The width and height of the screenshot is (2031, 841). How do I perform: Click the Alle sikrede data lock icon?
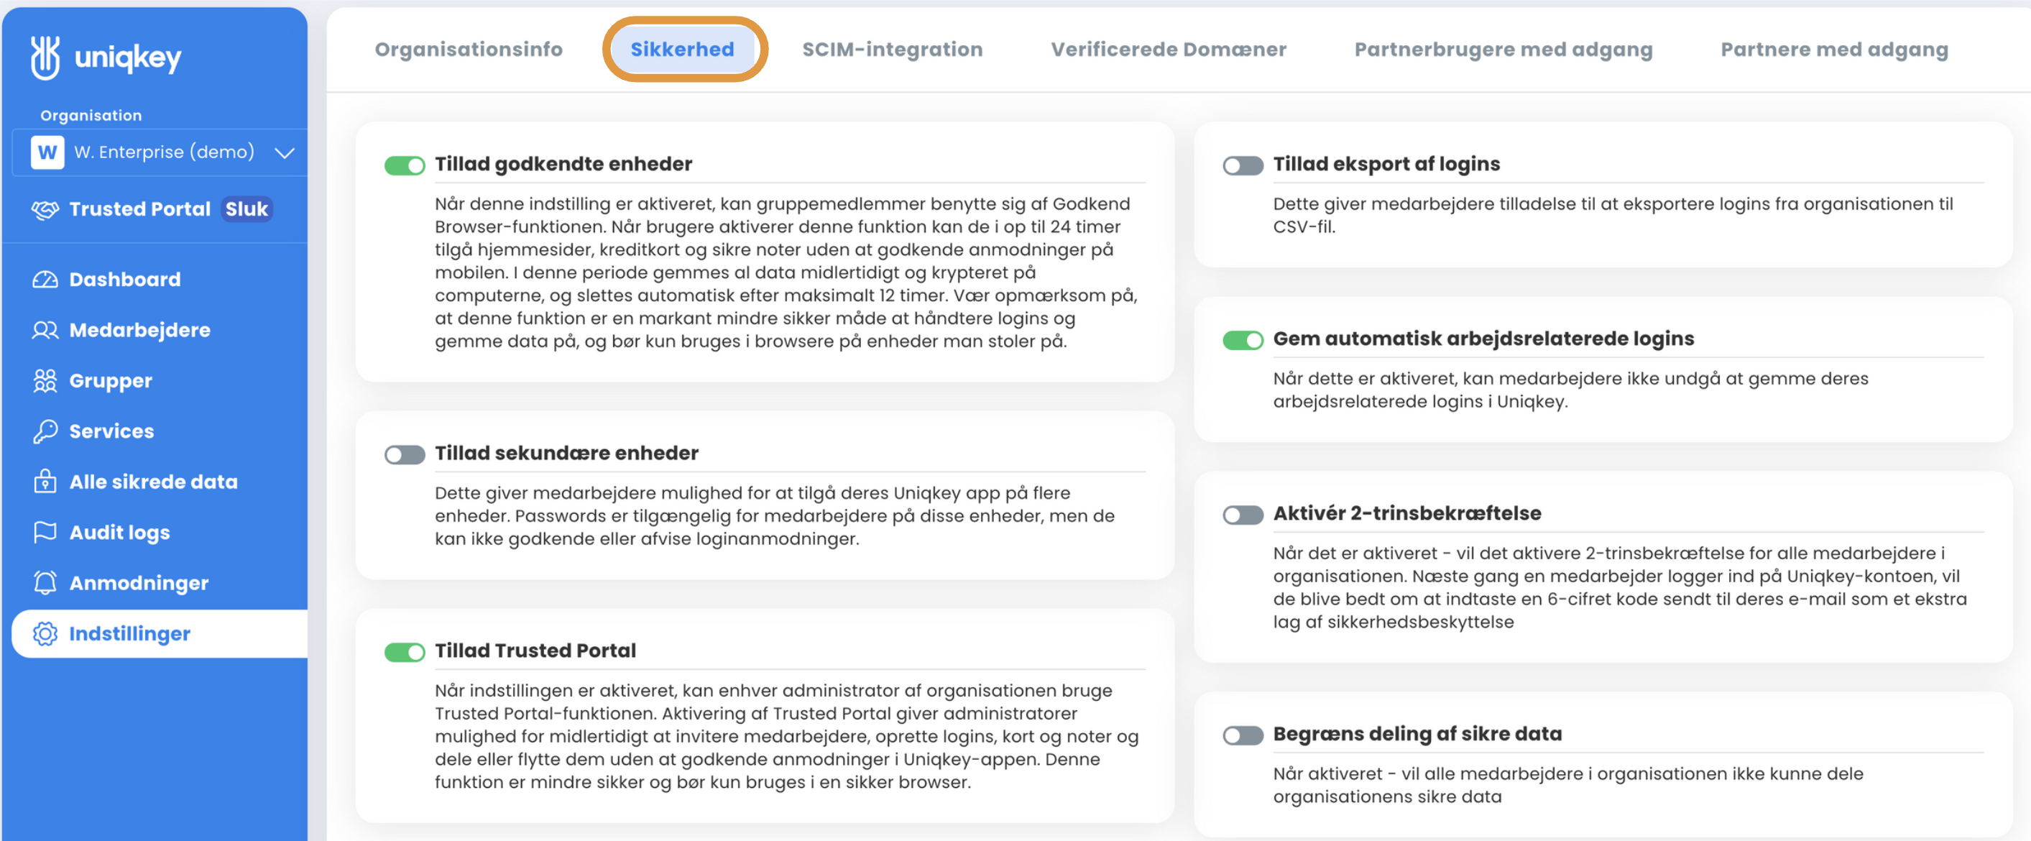45,482
